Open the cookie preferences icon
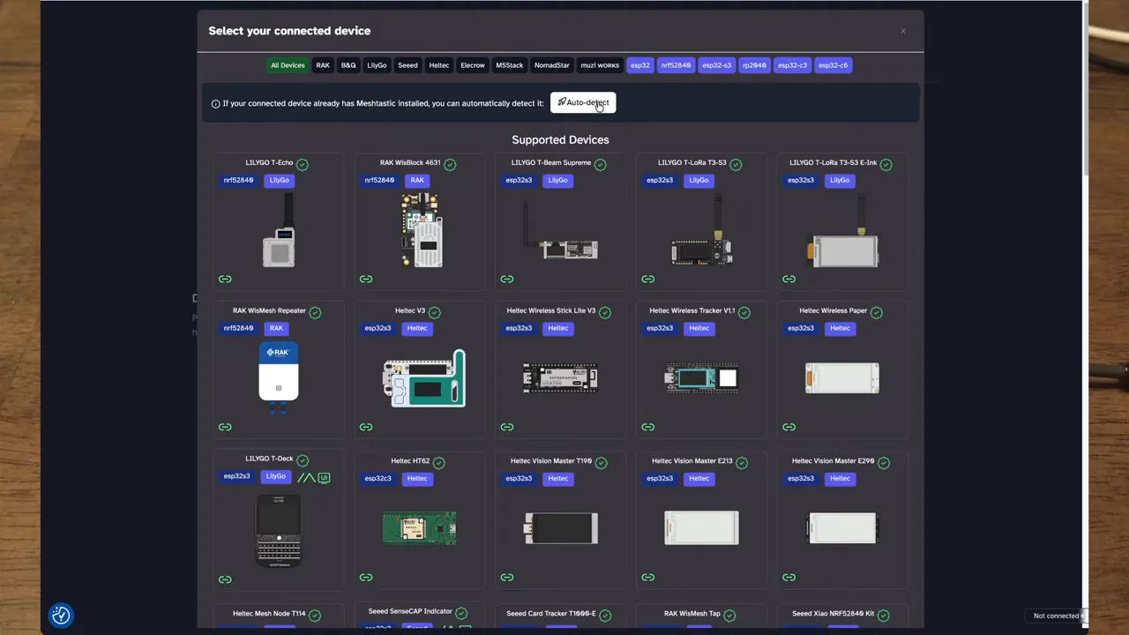 click(61, 616)
